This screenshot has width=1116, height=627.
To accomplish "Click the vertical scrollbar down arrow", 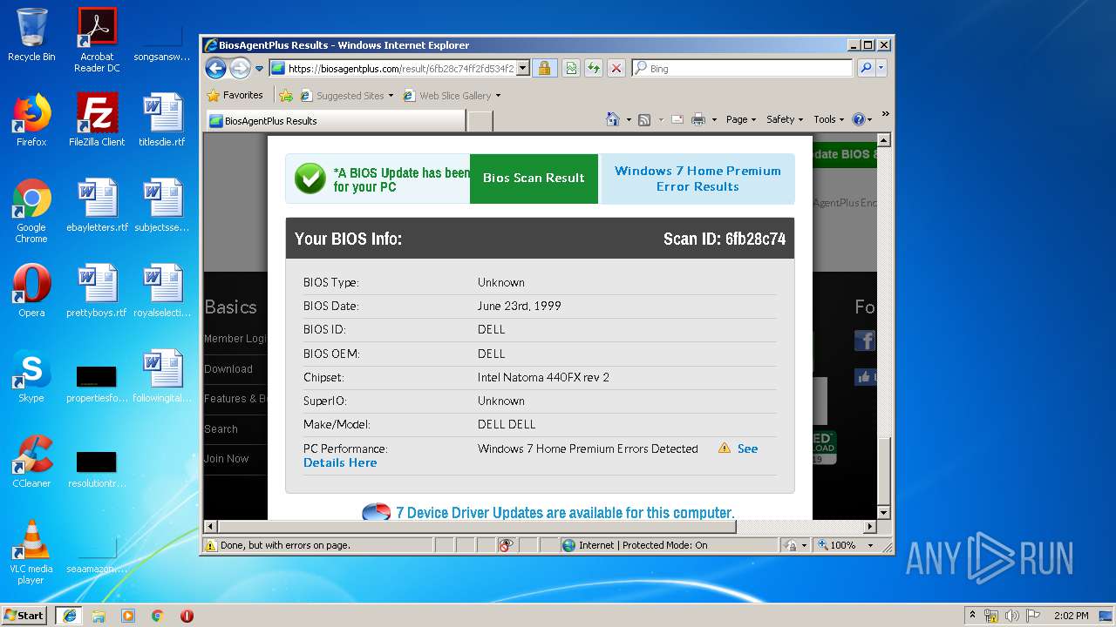I will tap(883, 514).
